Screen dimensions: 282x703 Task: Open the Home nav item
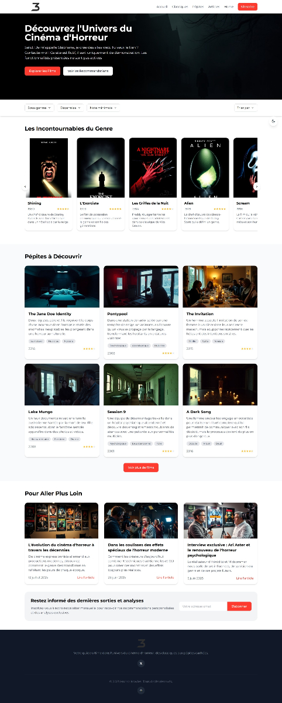[229, 6]
